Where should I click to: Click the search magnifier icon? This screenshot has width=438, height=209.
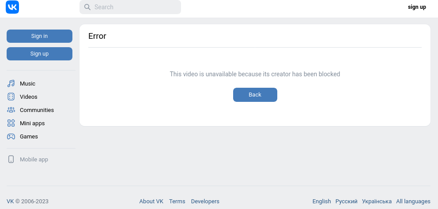click(87, 7)
